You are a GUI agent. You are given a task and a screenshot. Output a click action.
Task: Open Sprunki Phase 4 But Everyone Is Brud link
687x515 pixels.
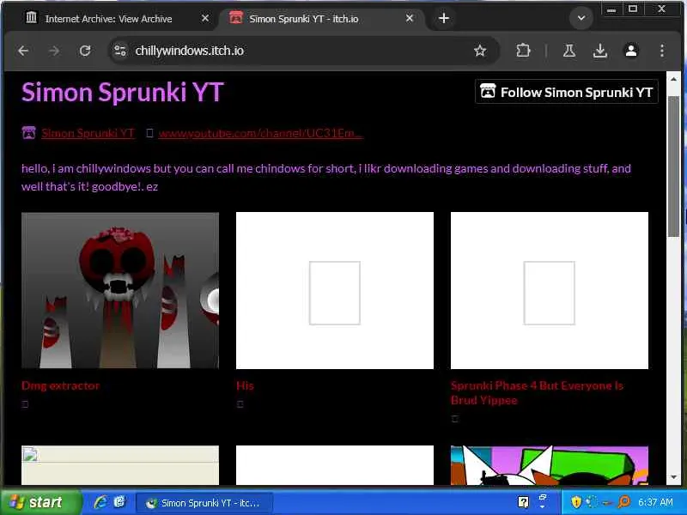click(x=538, y=393)
